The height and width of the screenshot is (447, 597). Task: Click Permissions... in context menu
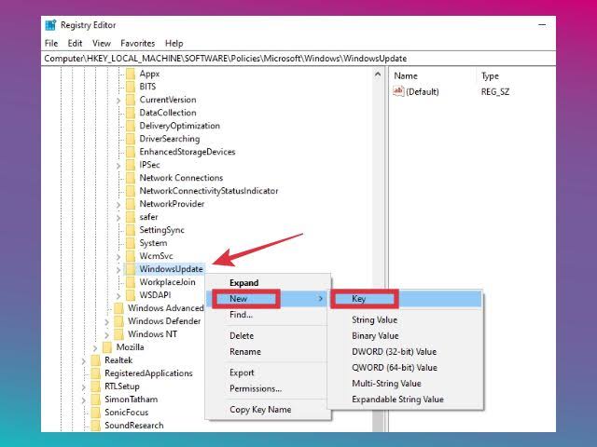(268, 389)
